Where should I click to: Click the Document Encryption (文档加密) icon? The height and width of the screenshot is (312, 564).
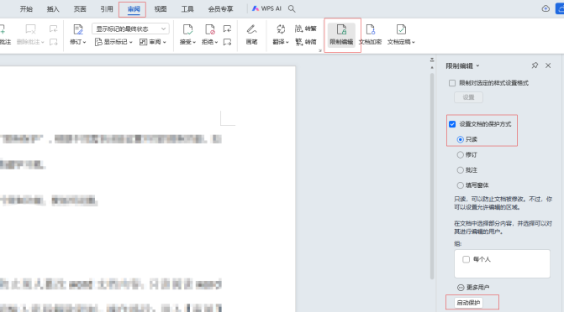[x=370, y=34]
